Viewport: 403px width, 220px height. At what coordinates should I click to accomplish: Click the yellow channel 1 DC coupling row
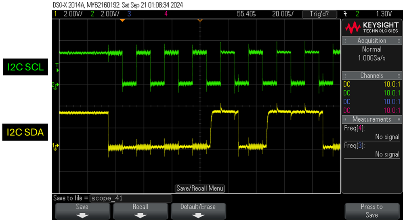point(372,84)
